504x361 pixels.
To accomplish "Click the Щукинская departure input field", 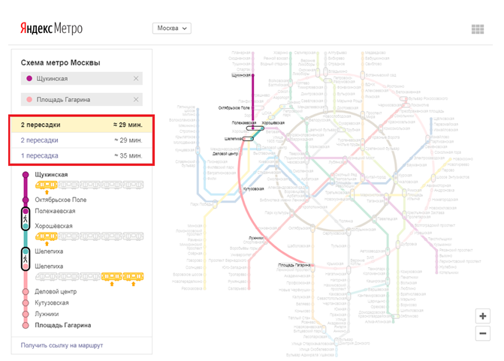I will tap(82, 78).
